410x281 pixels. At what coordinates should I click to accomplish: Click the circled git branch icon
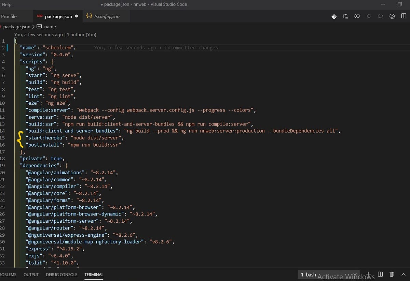pyautogui.click(x=392, y=16)
